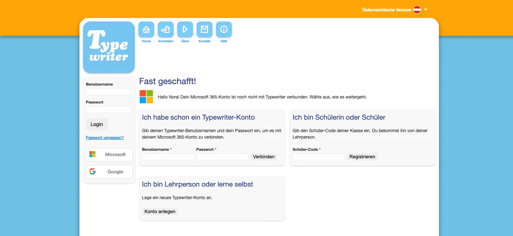
Task: Expand the language version dropdown arrow
Action: [x=426, y=10]
